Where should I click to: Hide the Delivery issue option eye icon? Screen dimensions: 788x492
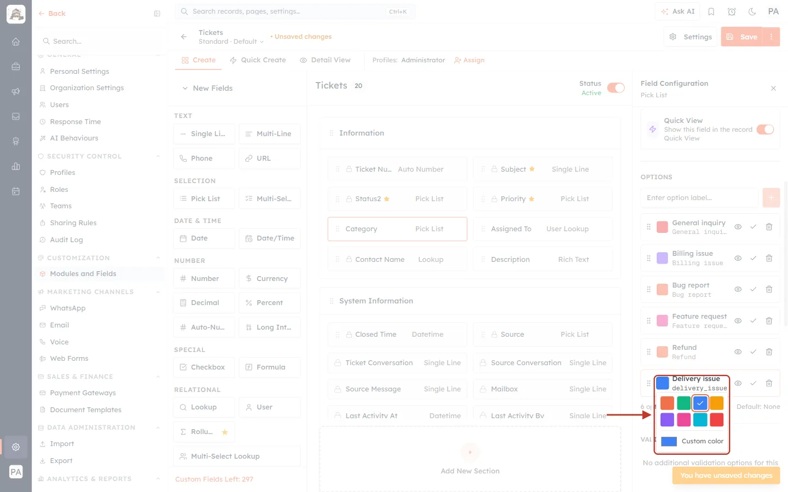[738, 383]
